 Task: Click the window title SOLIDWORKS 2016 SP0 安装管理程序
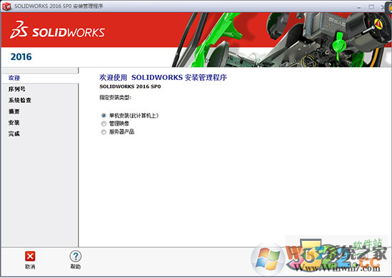(x=59, y=6)
